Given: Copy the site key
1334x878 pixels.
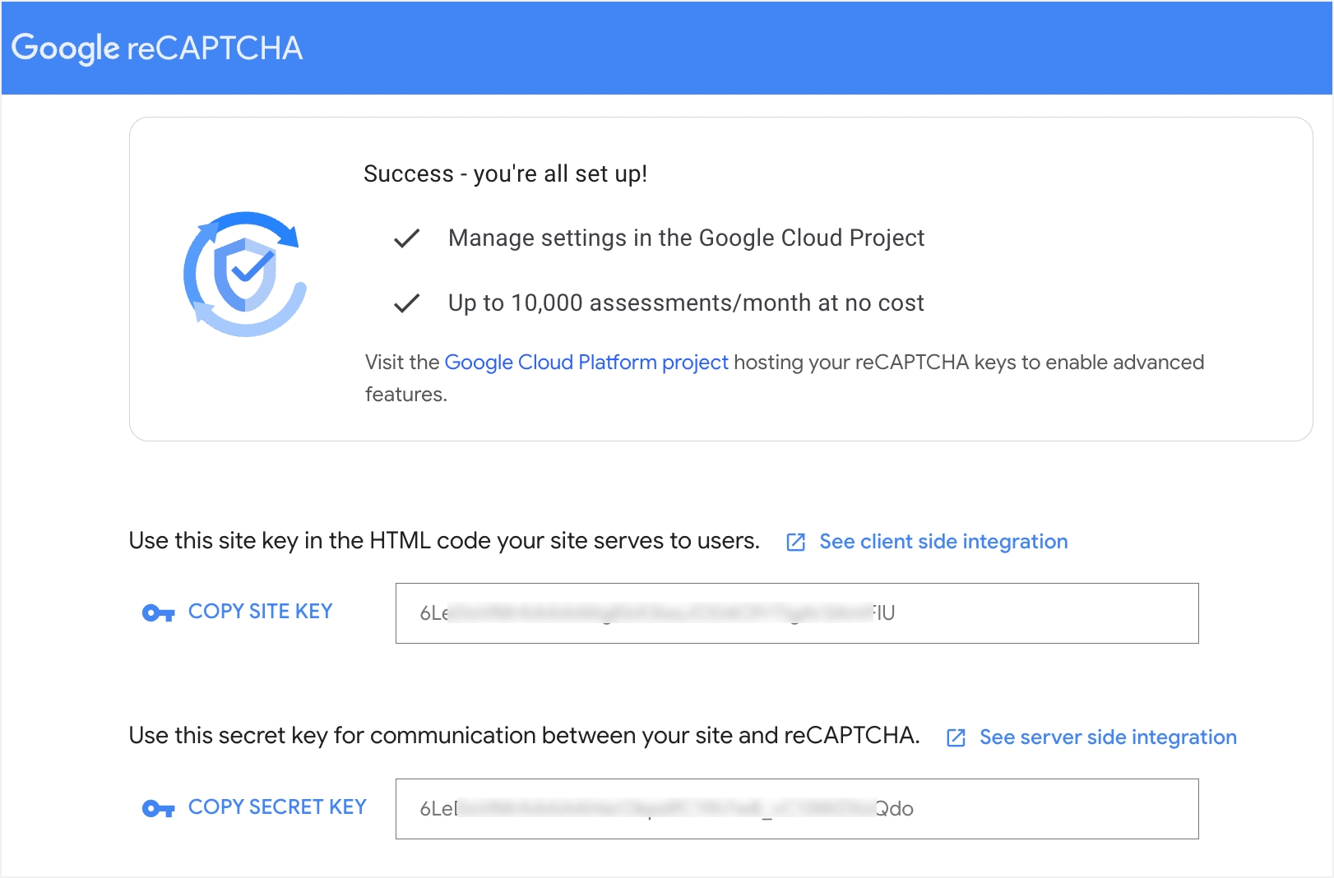Looking at the screenshot, I should coord(260,612).
